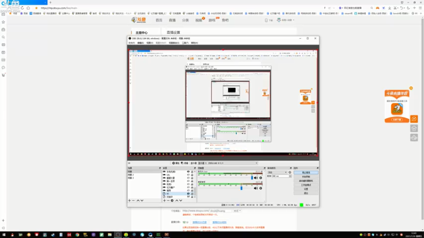Open OBS Scene Collection menu
This screenshot has width=424, height=238.
point(174,43)
